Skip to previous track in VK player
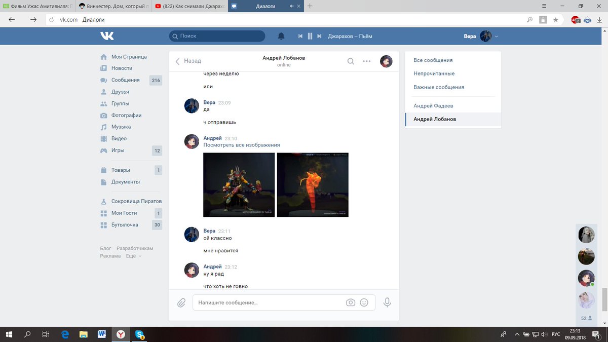This screenshot has height=342, width=608. tap(300, 36)
